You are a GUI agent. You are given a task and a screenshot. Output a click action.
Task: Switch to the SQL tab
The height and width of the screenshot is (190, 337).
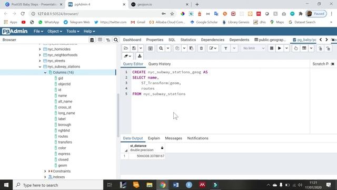click(172, 40)
